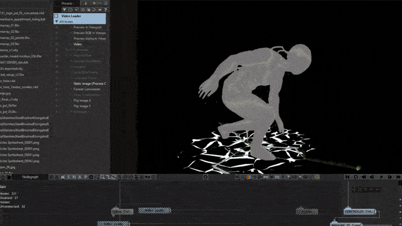Screen dimensions: 402x226
Task: Select resource ending marray_02.fbx
Action: point(9,31)
